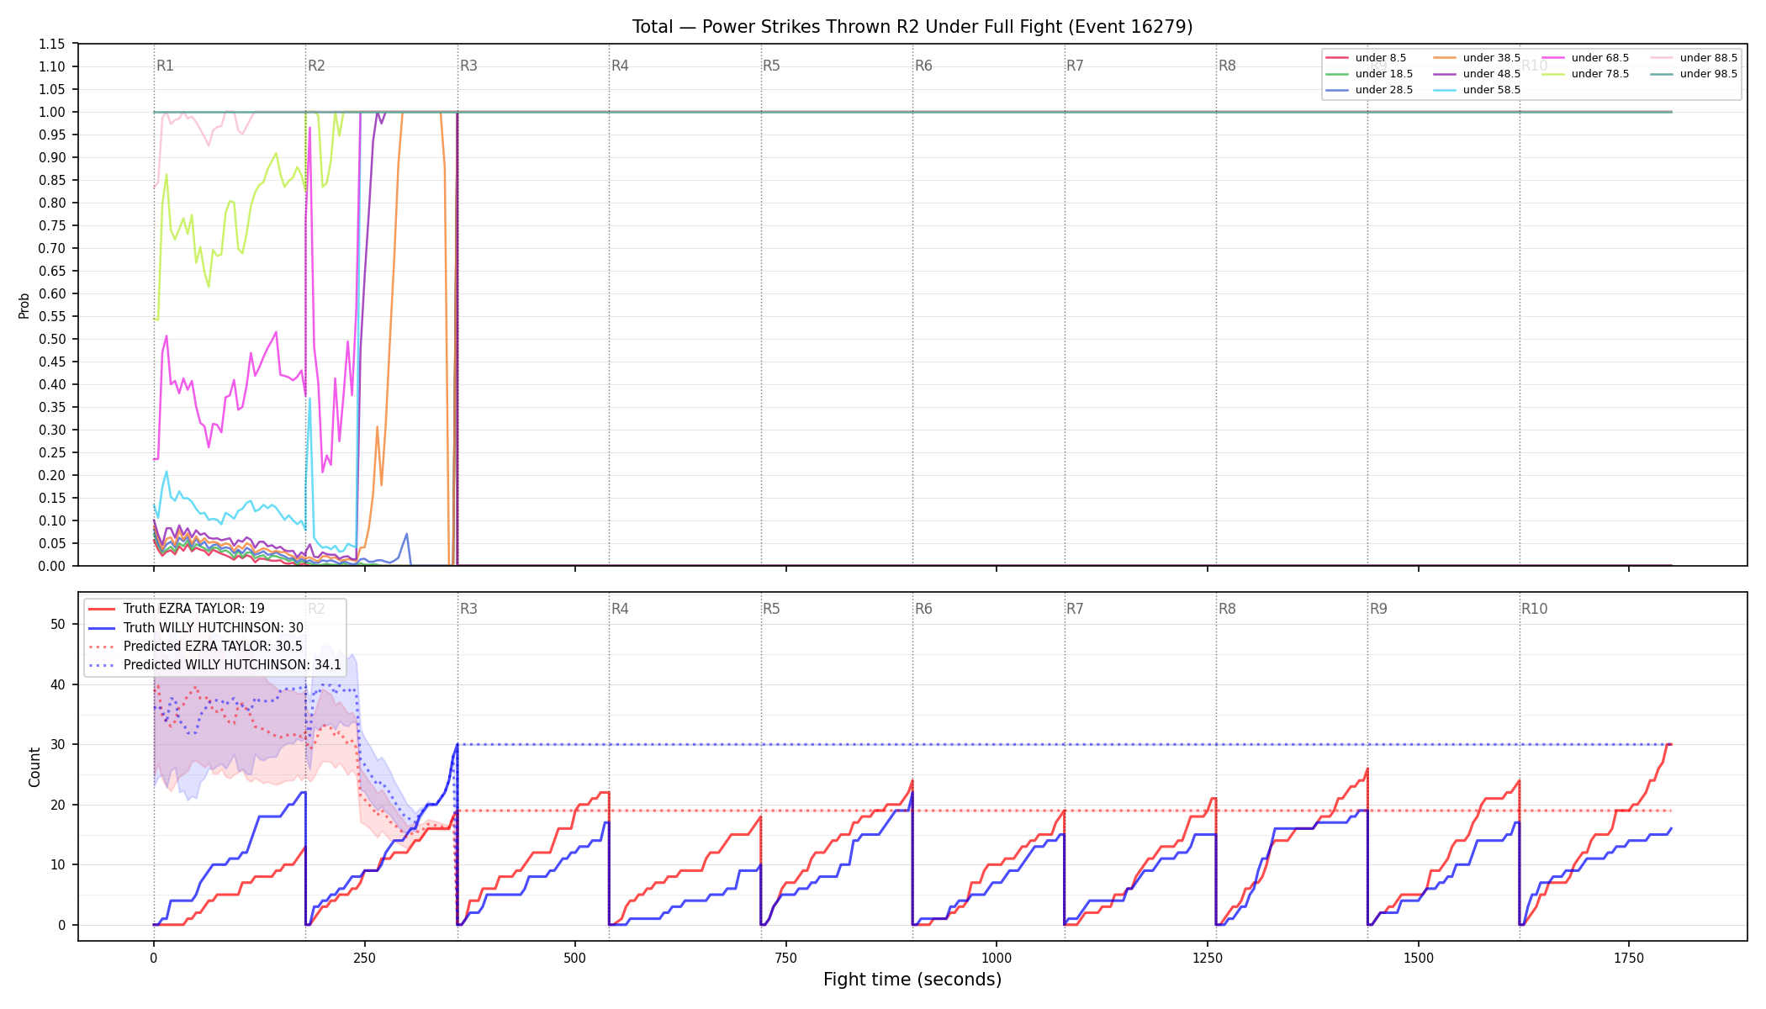Image resolution: width=1766 pixels, height=1009 pixels.
Task: Click the R7 round marker in Prob chart
Action: (x=1075, y=66)
